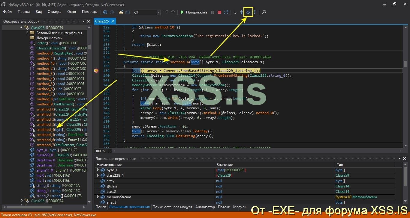Open the 100 % zoom dropdown
Viewport: 410px width, 218px height.
[110, 151]
